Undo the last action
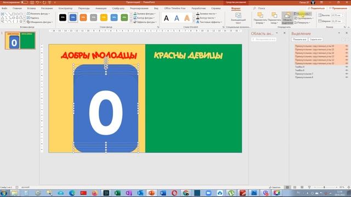 [x=37, y=2]
